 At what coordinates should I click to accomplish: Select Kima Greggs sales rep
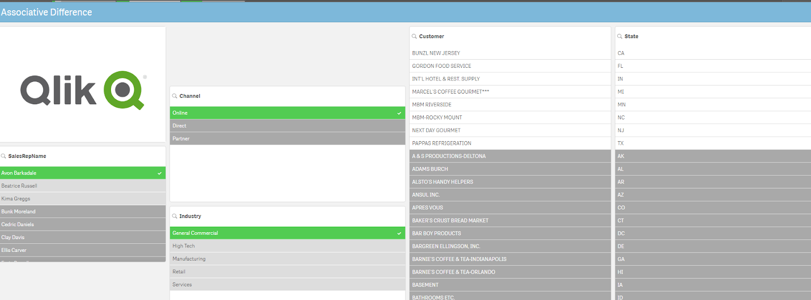tap(83, 199)
